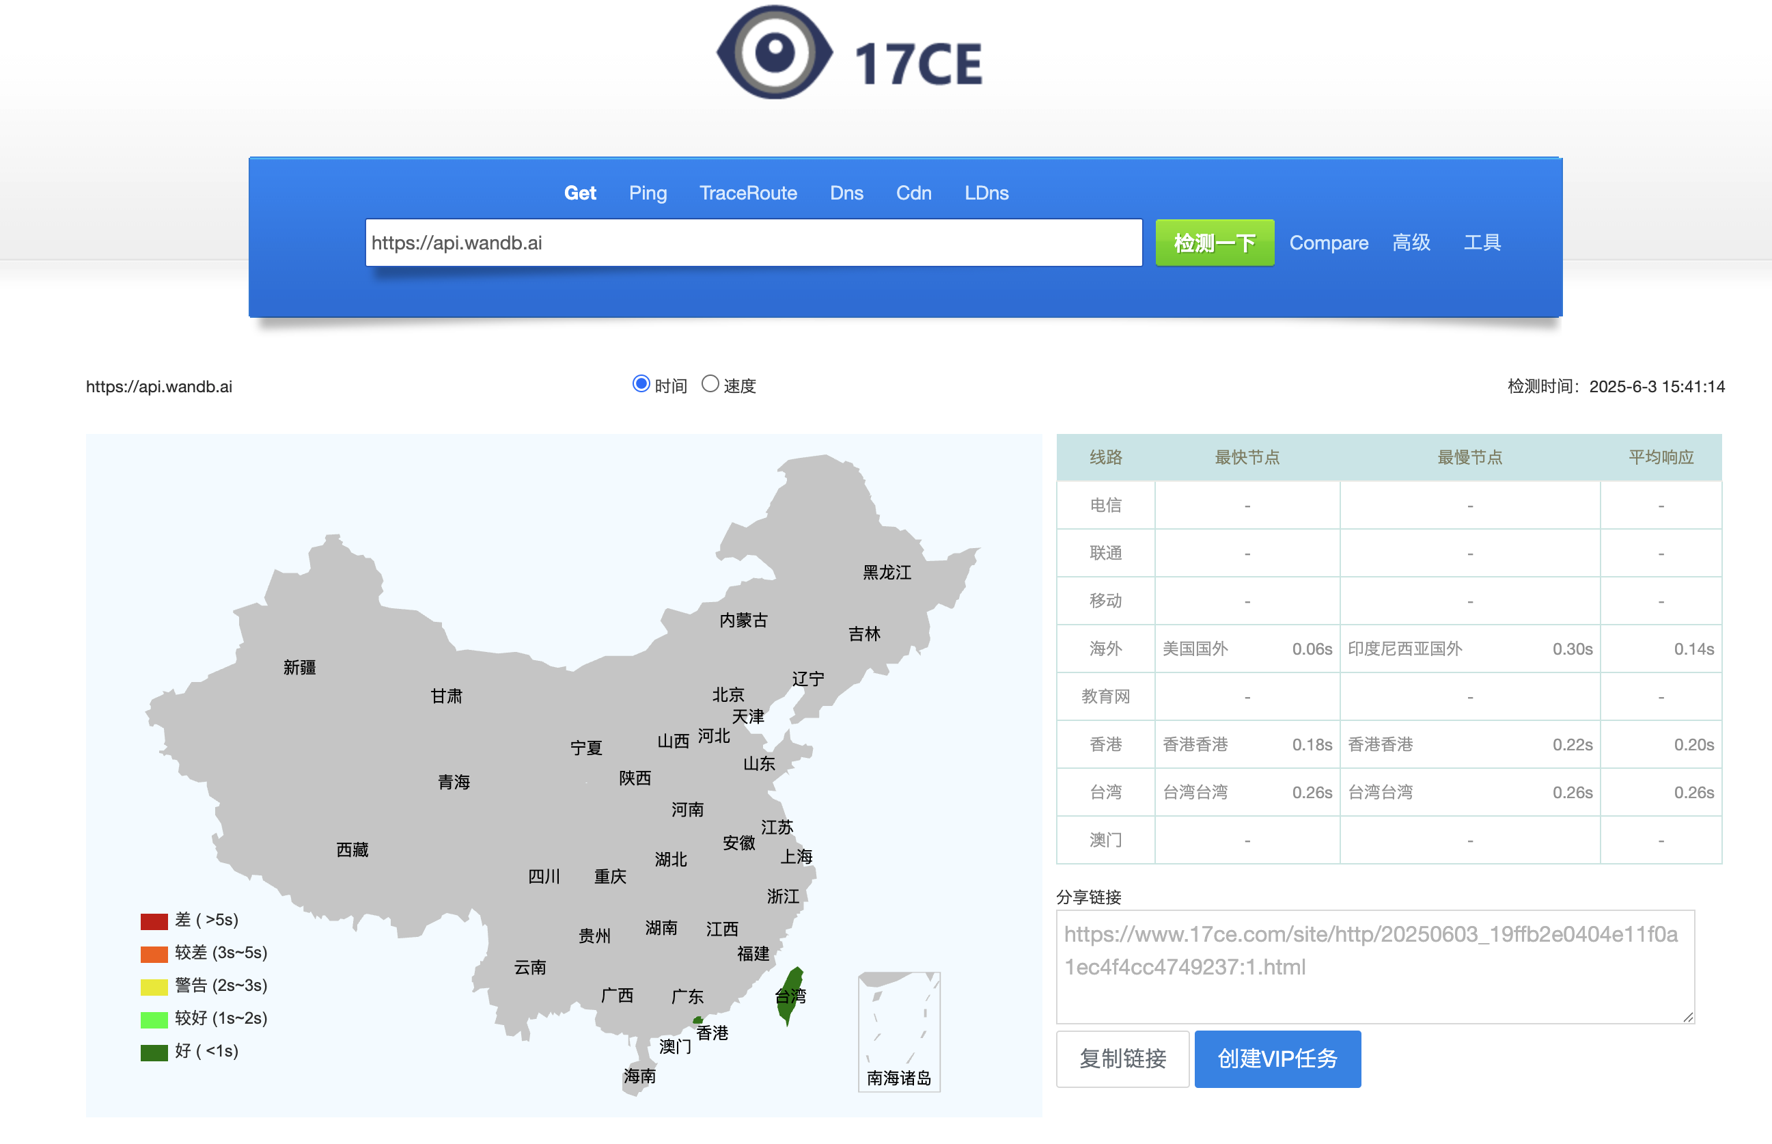The image size is (1772, 1144).
Task: Switch to the Ping tab
Action: coord(648,193)
